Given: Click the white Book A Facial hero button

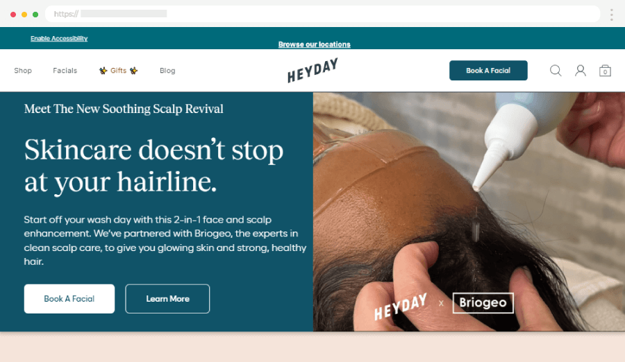Looking at the screenshot, I should (69, 299).
